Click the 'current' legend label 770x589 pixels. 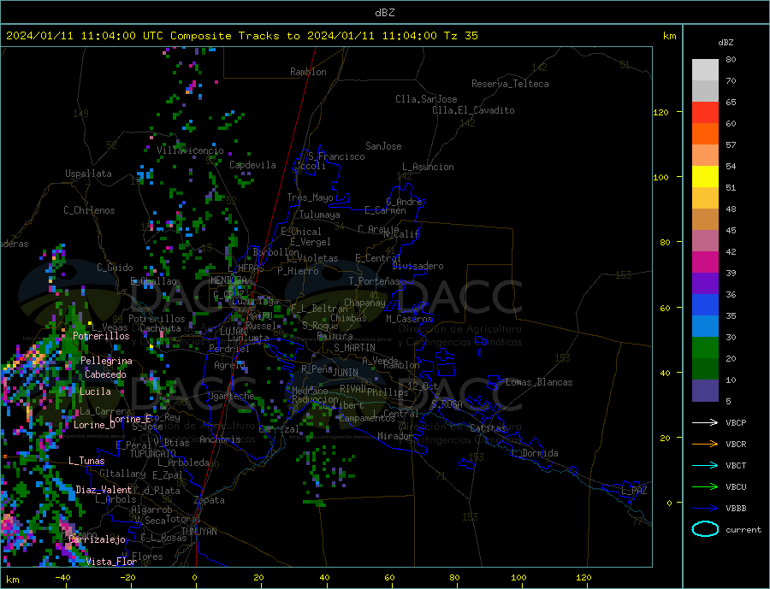(x=743, y=530)
